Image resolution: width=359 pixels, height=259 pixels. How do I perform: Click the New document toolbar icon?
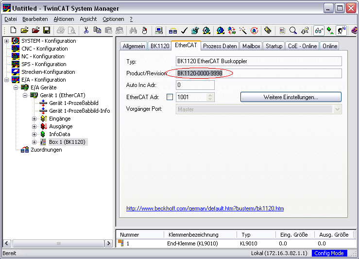click(13, 31)
